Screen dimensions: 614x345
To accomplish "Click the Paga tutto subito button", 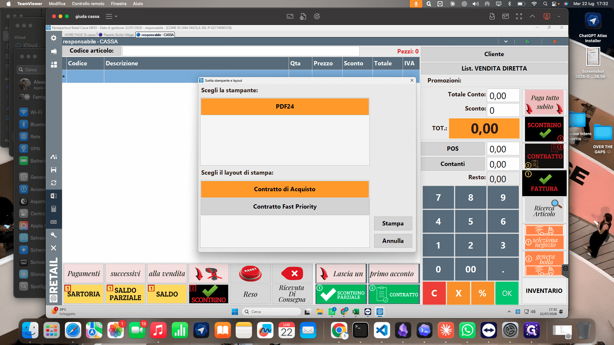I will pos(544,103).
